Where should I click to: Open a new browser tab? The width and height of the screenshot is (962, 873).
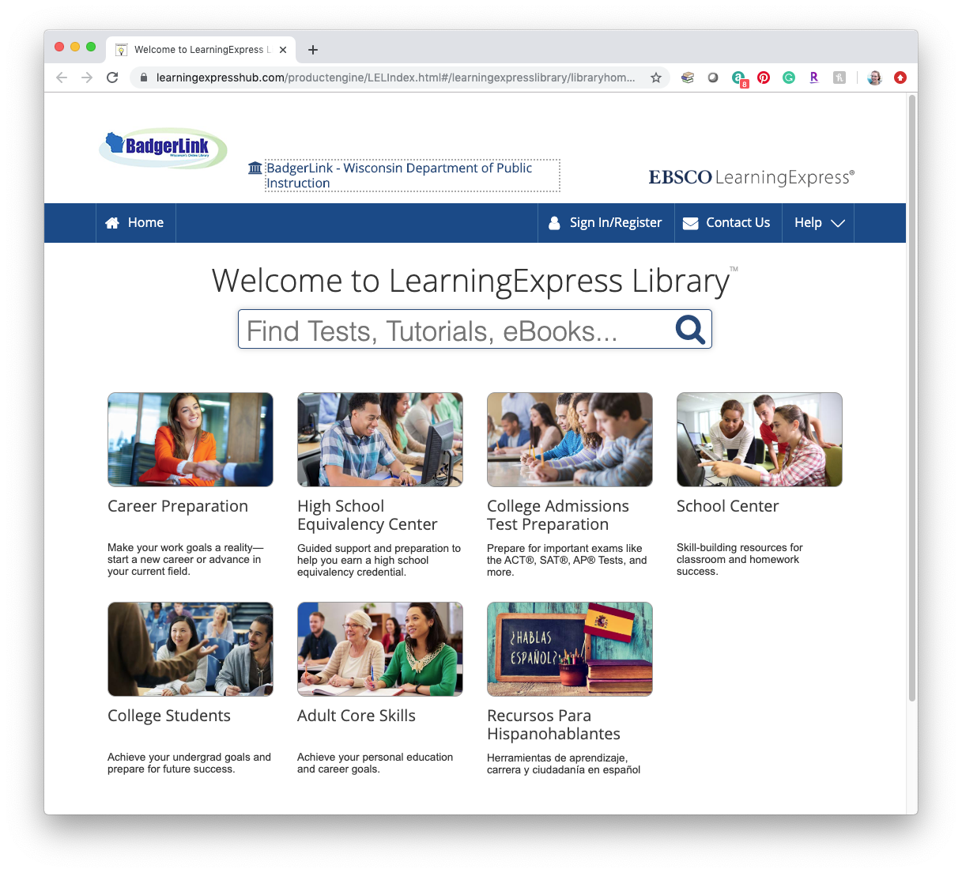[313, 50]
